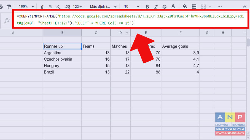Select Average goals 4,7 for Hungary
Viewport: 250px width, 140px height.
pos(181,66)
